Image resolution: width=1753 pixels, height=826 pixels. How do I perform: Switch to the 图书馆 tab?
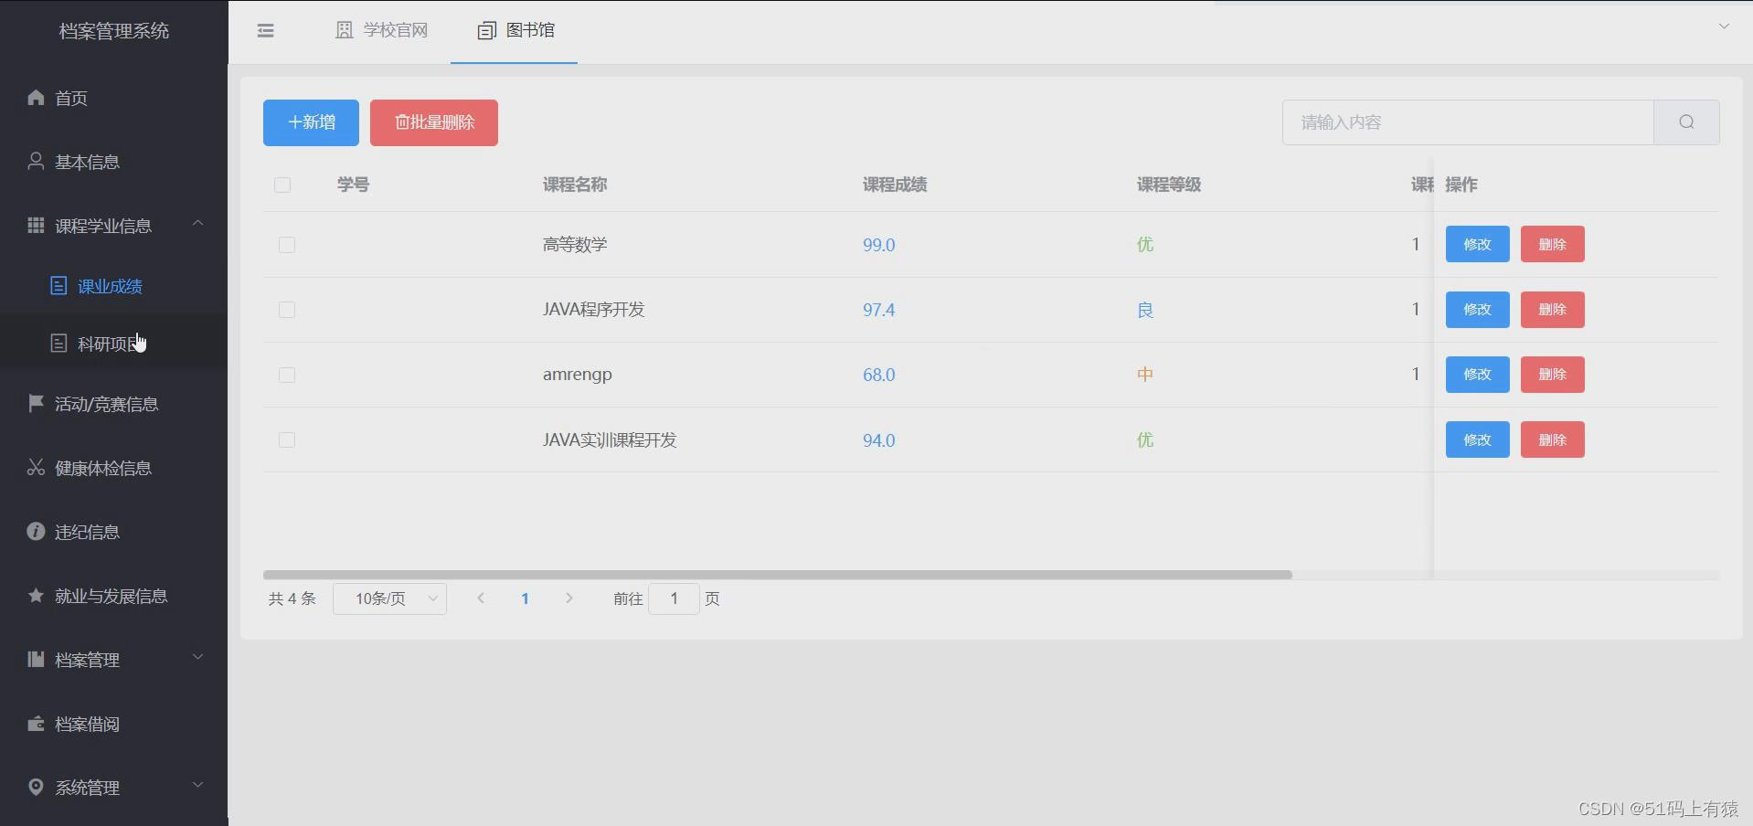tap(513, 29)
